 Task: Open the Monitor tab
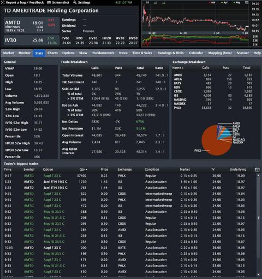click(x=25, y=53)
